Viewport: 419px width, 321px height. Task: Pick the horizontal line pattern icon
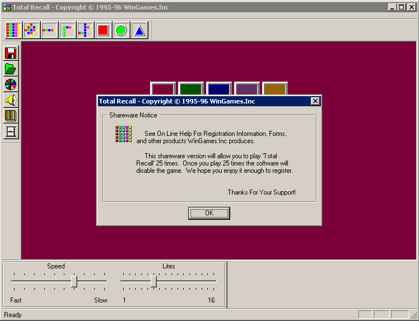pyautogui.click(x=49, y=30)
